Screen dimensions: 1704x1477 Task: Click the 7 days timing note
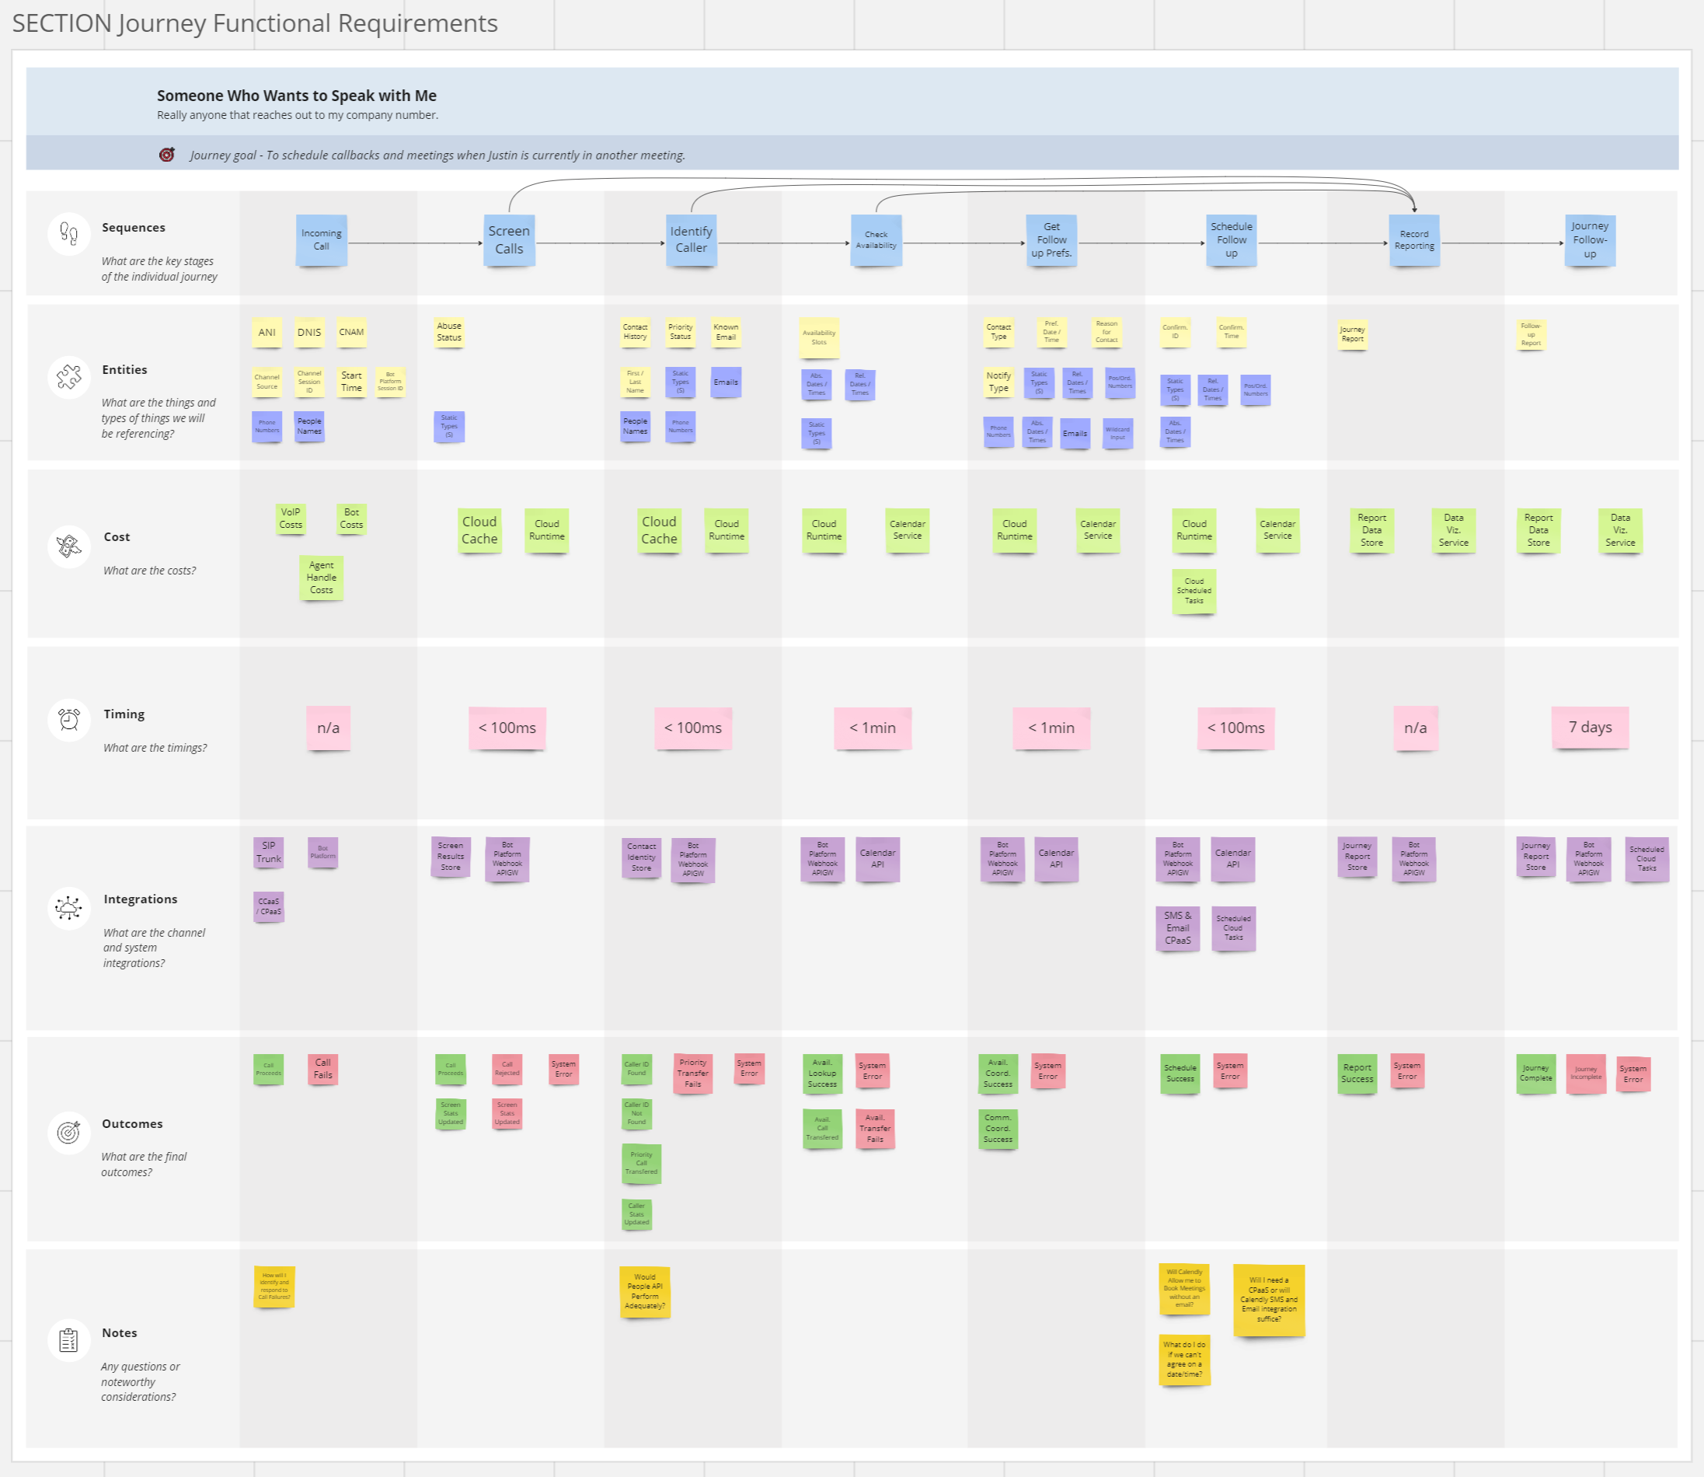coord(1590,727)
